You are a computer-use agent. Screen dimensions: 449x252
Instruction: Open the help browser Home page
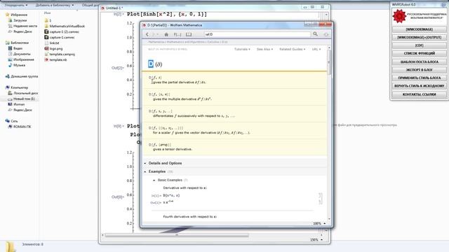166,34
